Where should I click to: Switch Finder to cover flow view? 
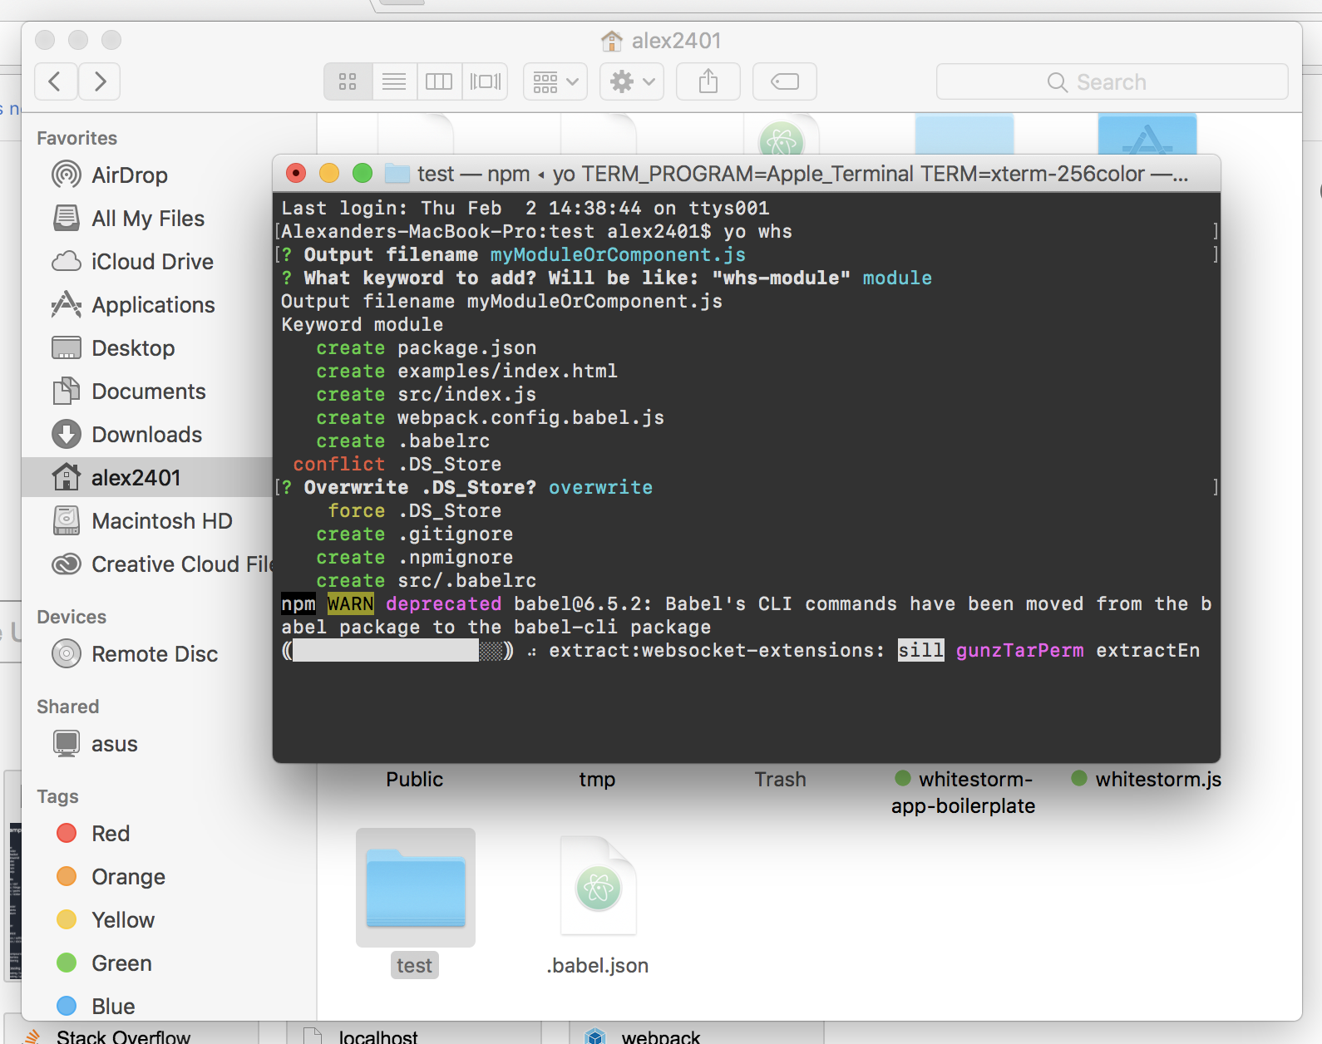[x=486, y=81]
